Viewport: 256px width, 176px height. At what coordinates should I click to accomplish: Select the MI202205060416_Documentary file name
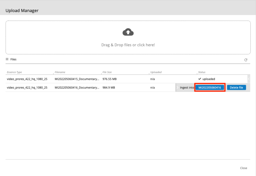tap(77, 88)
